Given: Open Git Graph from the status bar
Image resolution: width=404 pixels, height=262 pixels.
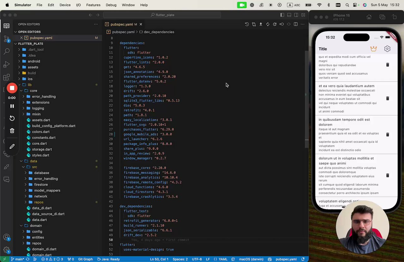Looking at the screenshot, I should tap(85, 259).
